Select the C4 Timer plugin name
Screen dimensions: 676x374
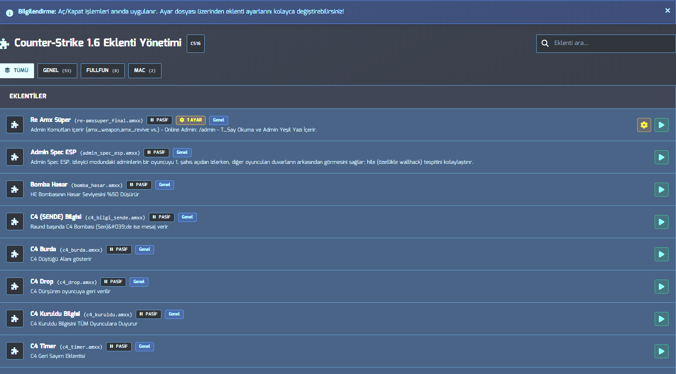coord(43,346)
